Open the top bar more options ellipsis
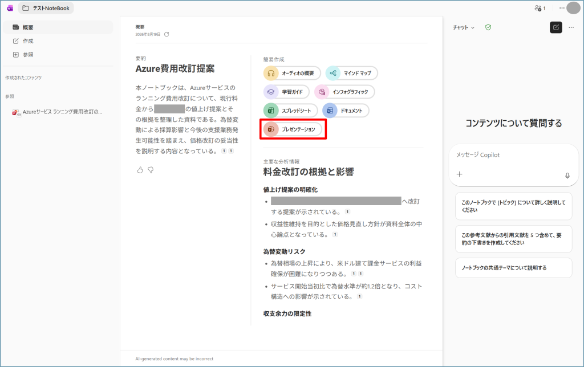Image resolution: width=584 pixels, height=367 pixels. click(x=562, y=8)
